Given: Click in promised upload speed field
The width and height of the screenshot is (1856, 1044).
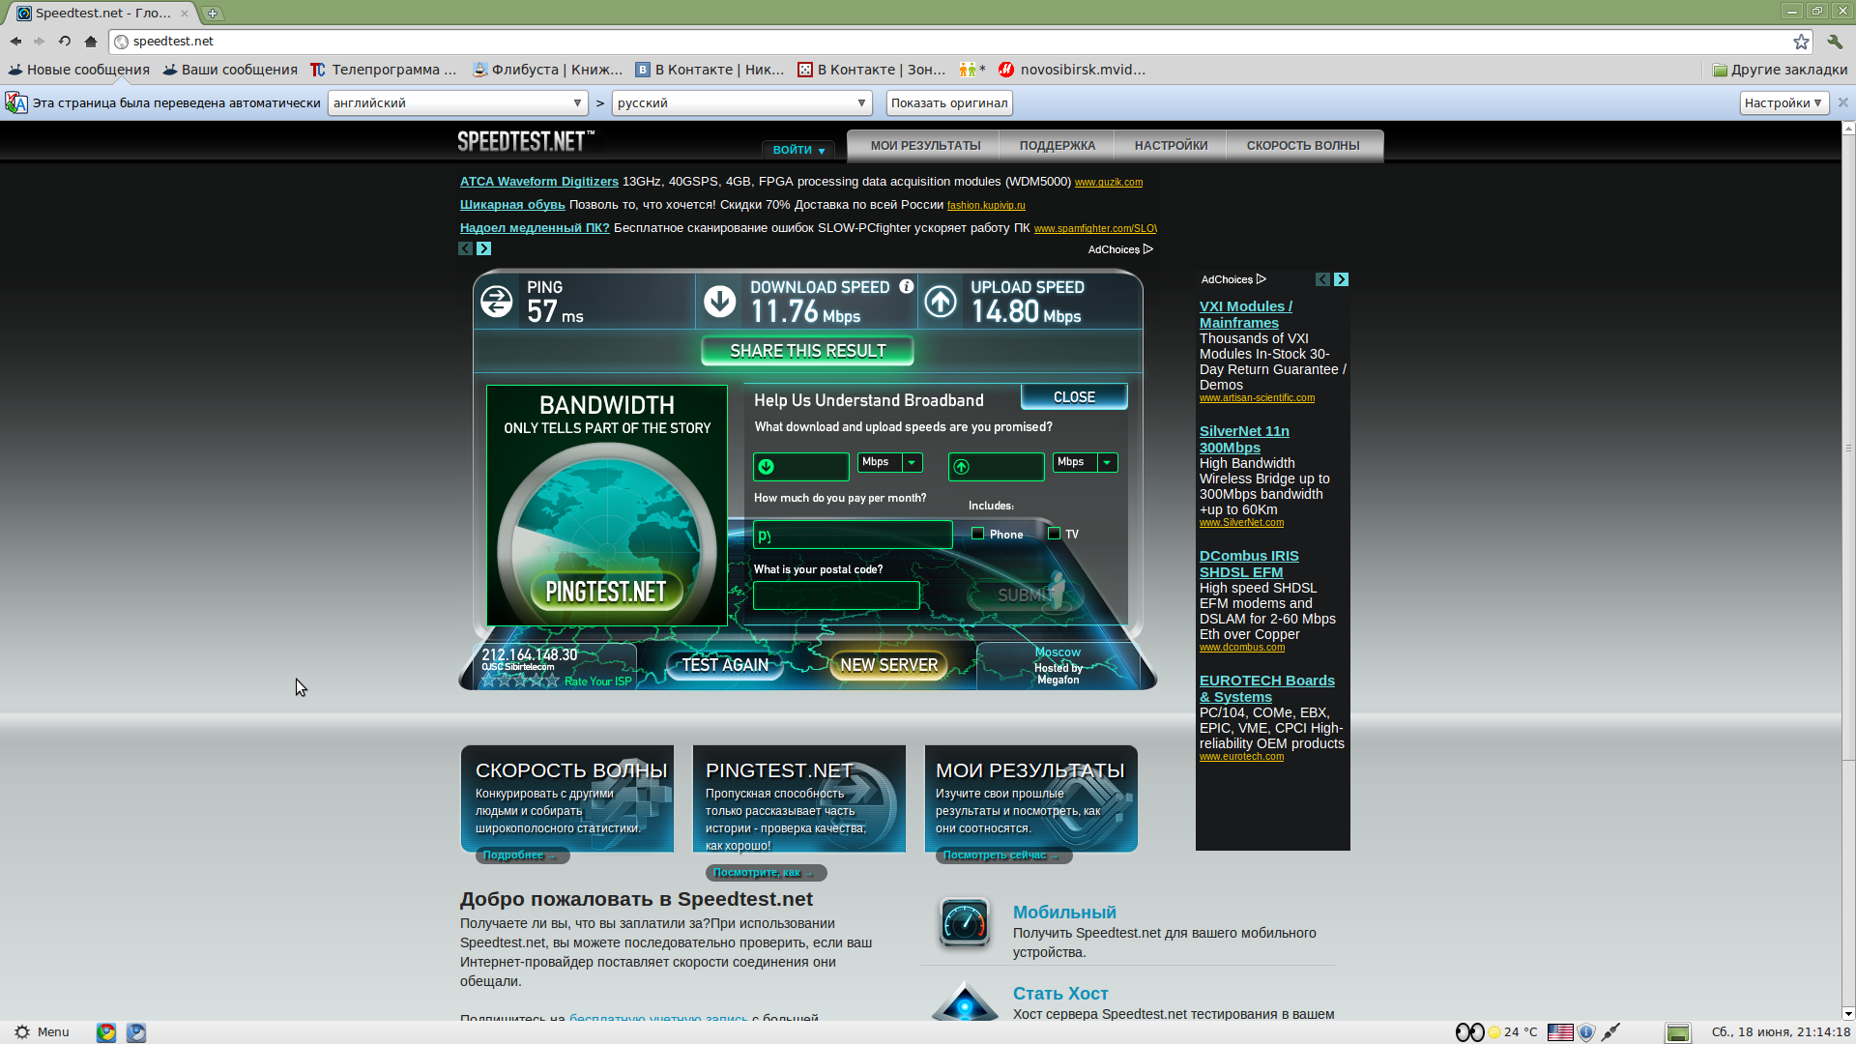Looking at the screenshot, I should (997, 467).
